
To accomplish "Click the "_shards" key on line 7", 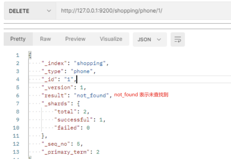I will 56,104.
